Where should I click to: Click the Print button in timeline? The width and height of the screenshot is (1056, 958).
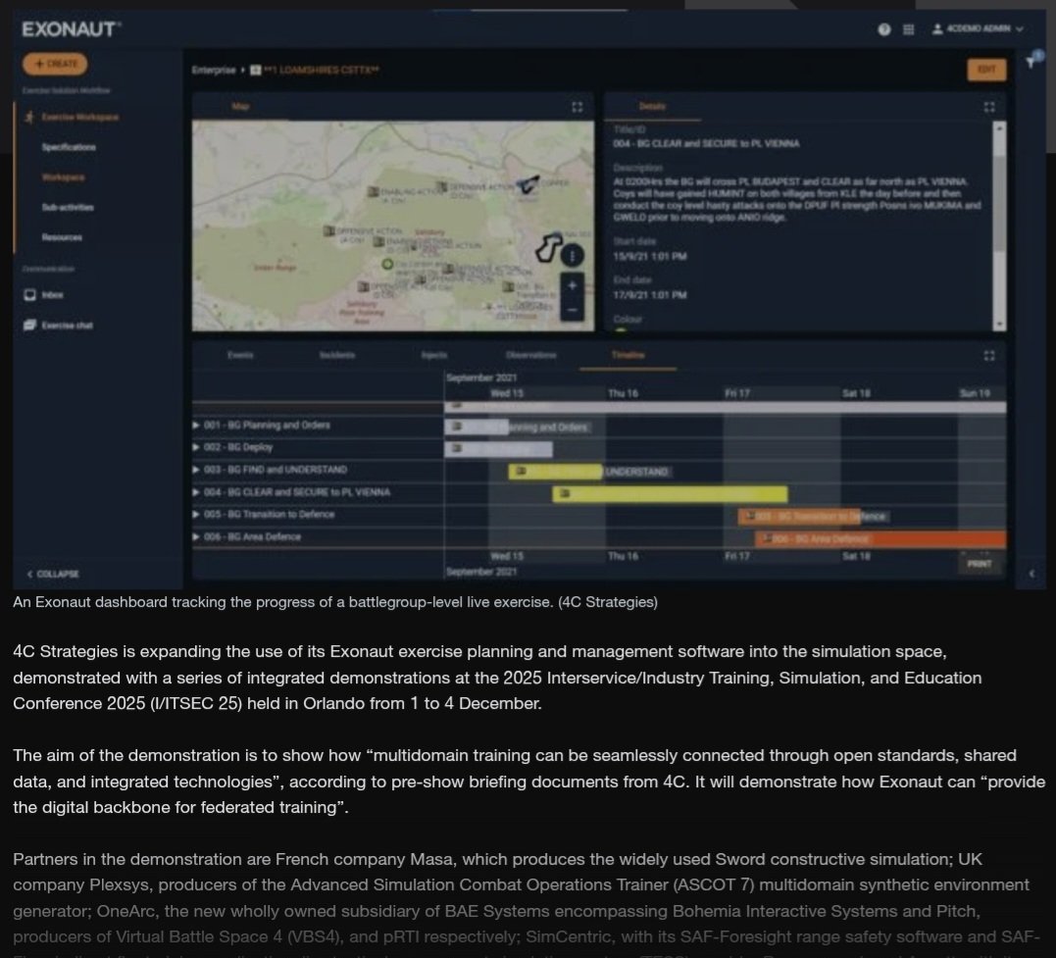[980, 564]
